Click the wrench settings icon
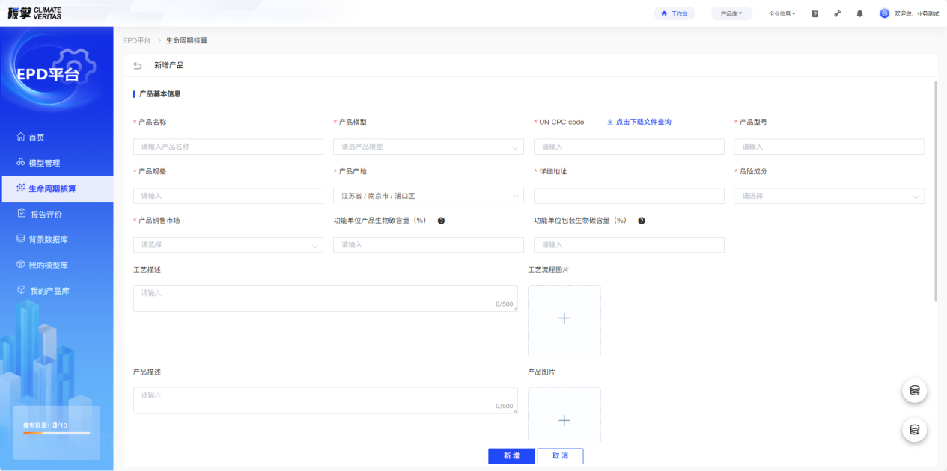 [x=838, y=13]
